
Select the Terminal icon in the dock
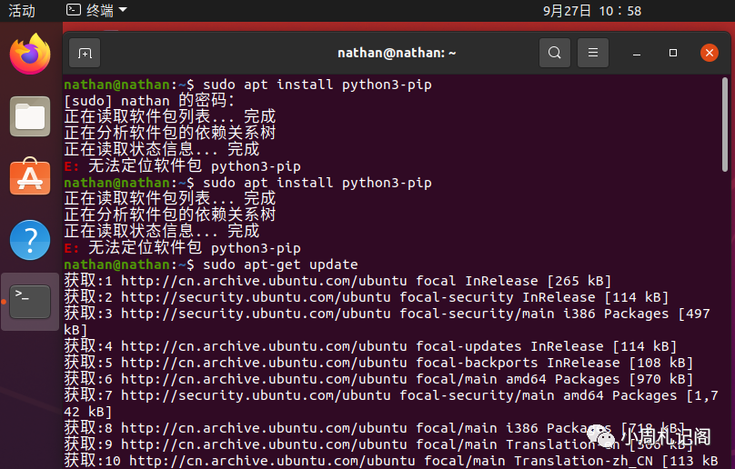click(30, 302)
